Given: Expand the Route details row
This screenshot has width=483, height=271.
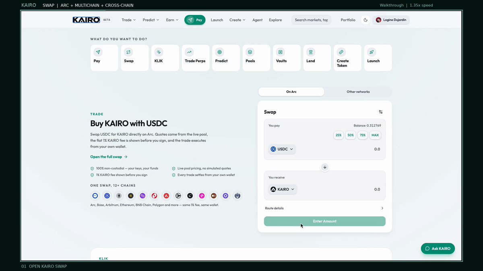Looking at the screenshot, I should click(x=324, y=208).
